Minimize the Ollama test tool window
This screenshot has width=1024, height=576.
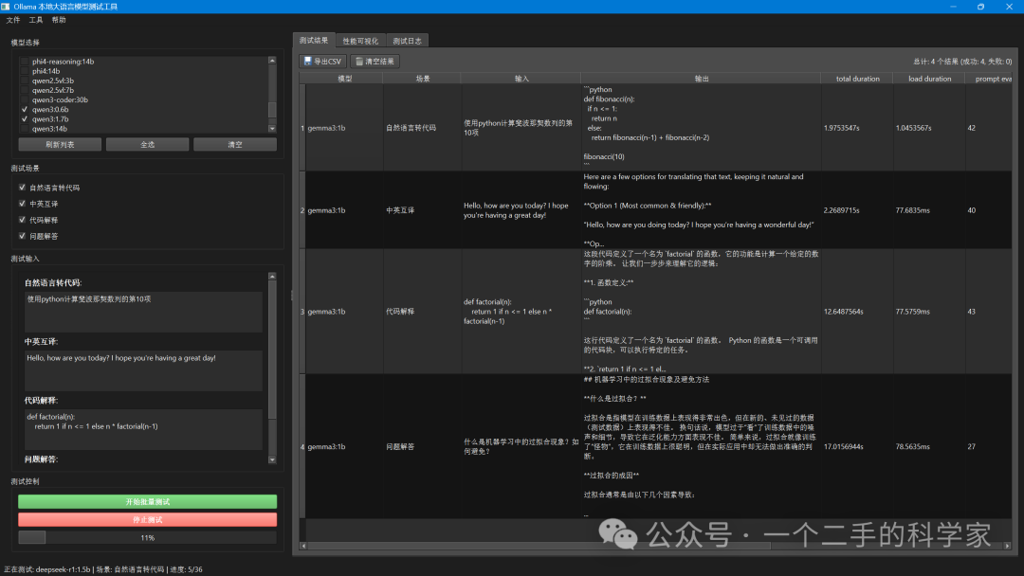click(x=953, y=7)
